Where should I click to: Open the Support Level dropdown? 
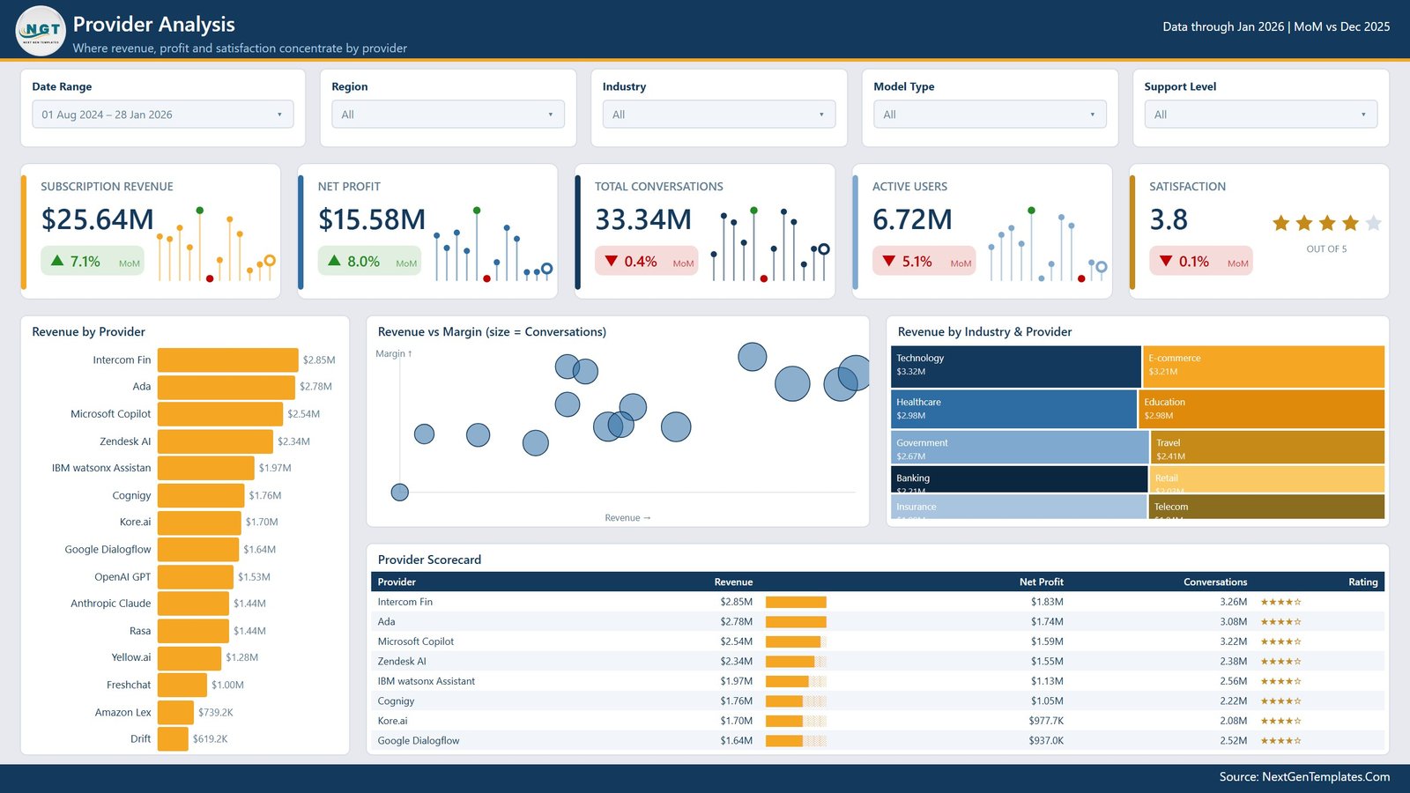click(1261, 115)
